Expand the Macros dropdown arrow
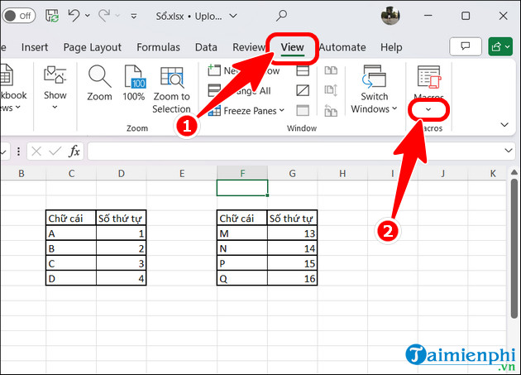Screen dimensions: 521x375 coord(428,109)
